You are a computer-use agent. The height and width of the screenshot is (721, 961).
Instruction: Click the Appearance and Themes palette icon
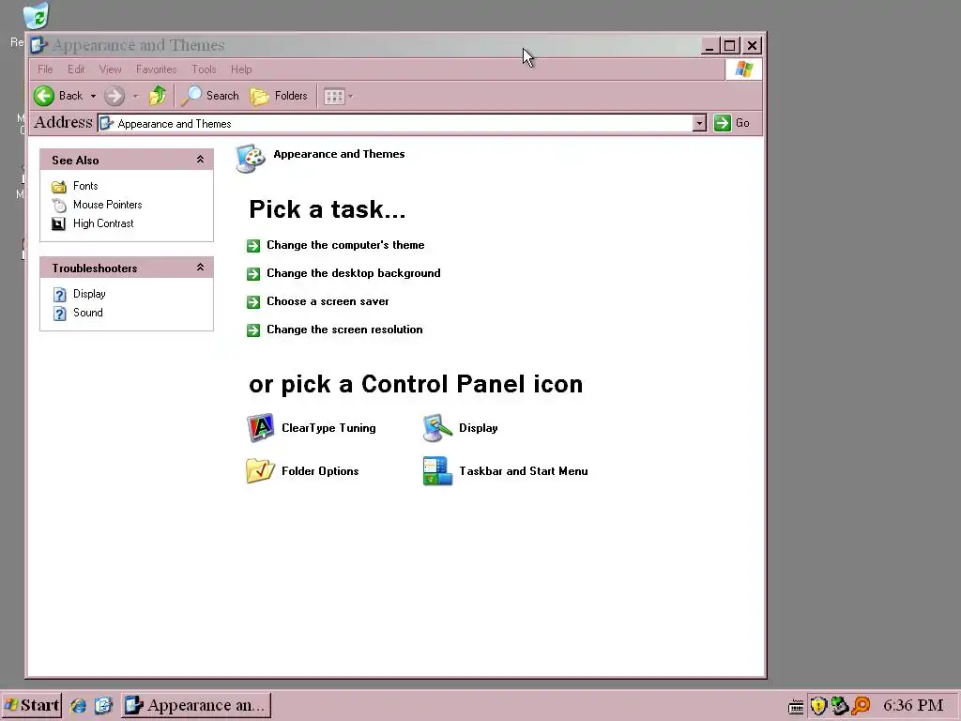251,159
